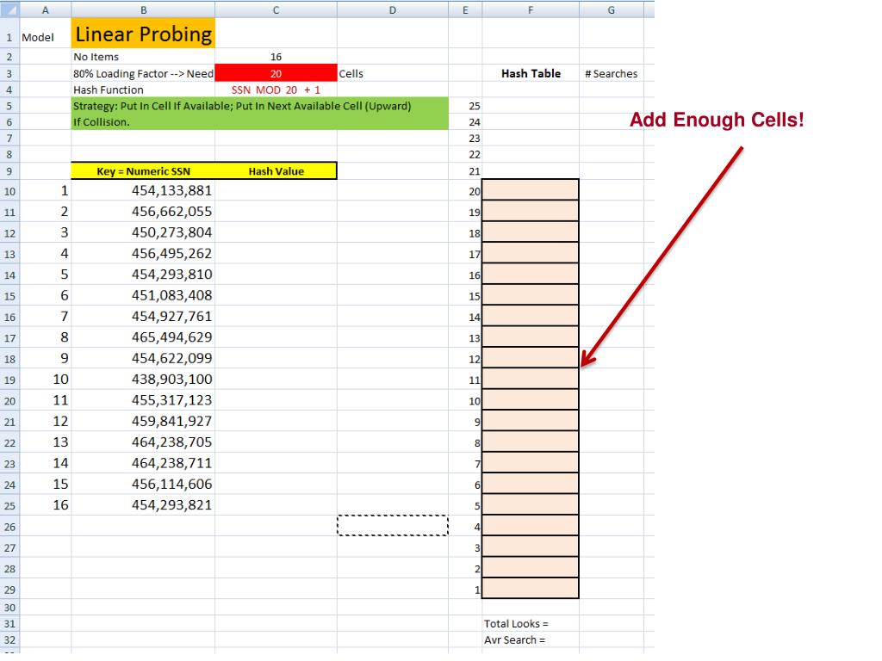This screenshot has height=661, width=882.
Task: Click the Key = Numeric SSN header
Action: pos(144,171)
